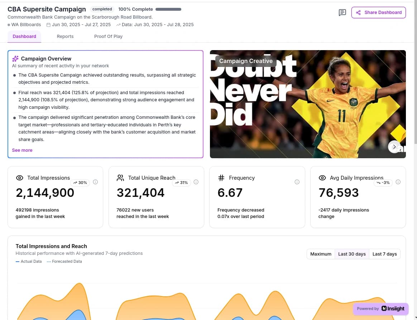Viewport: 417px width, 320px height.
Task: Click the people icon on Total Unique Reach card
Action: [120, 178]
